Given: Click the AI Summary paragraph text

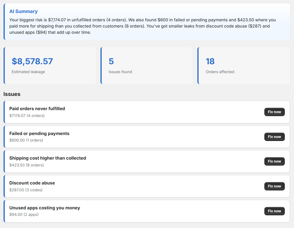Looking at the screenshot, I should click(x=143, y=26).
